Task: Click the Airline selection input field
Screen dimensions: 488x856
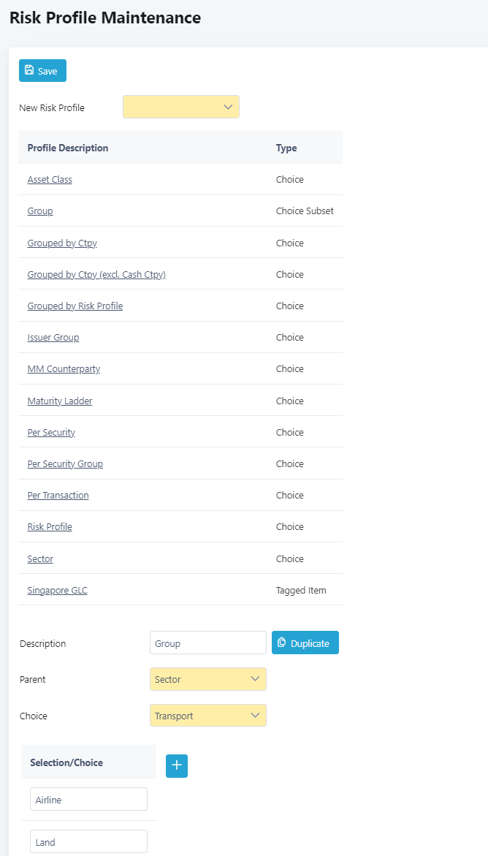Action: pos(88,799)
